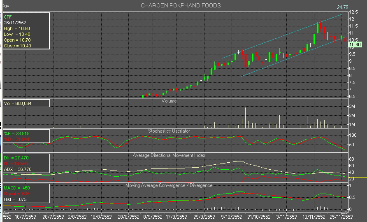Click the Open = 10.70 readout
Viewport: 367px width, 222px height.
click(17, 40)
